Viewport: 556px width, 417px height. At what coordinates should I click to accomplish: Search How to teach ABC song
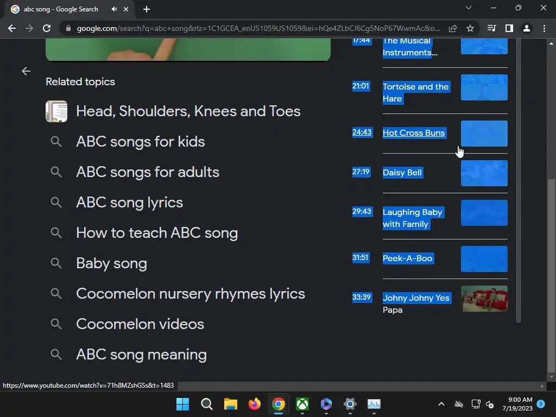click(157, 233)
